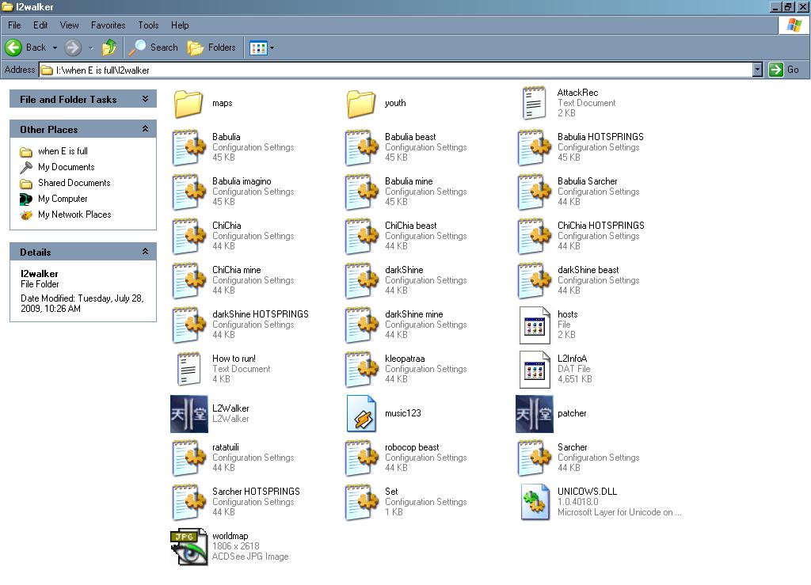Viewport: 811px width, 585px height.
Task: Open the L2Walker application icon
Action: click(189, 414)
